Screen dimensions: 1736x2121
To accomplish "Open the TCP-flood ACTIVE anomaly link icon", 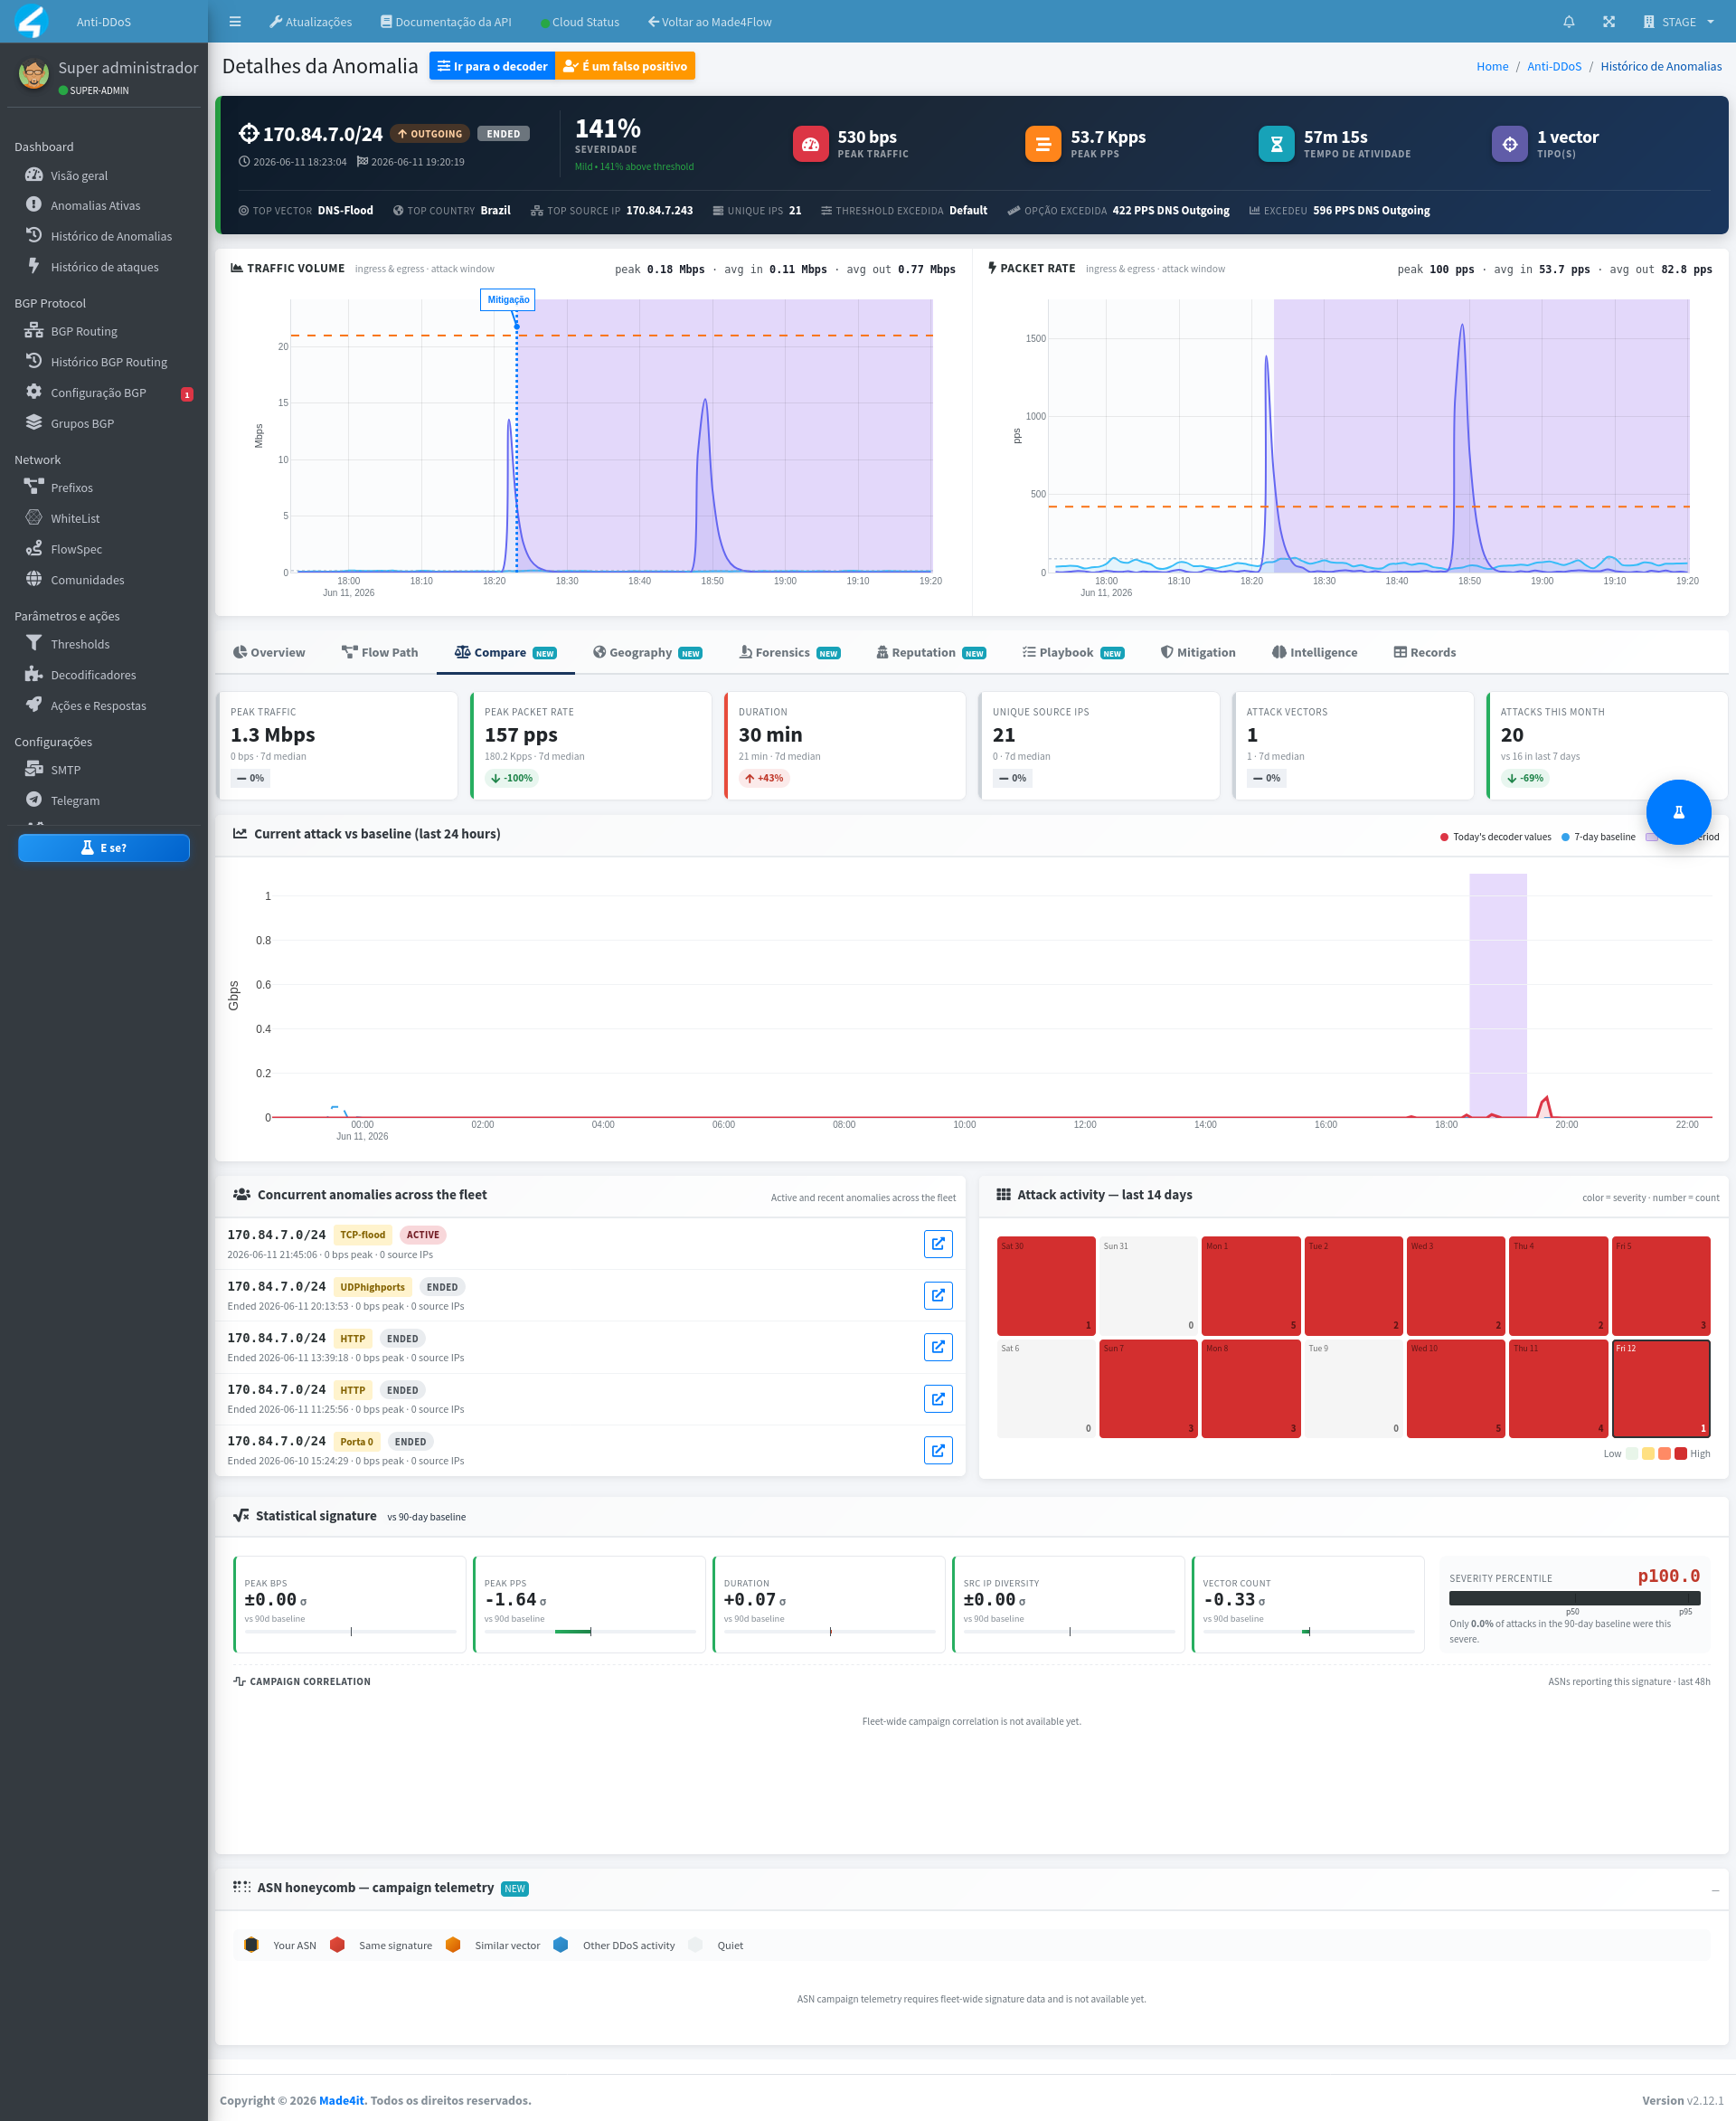I will coord(938,1244).
